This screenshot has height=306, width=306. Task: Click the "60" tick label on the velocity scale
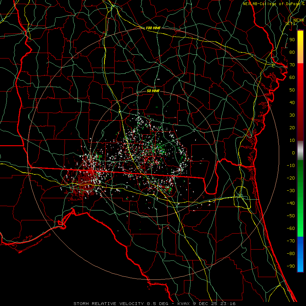coord(292,77)
